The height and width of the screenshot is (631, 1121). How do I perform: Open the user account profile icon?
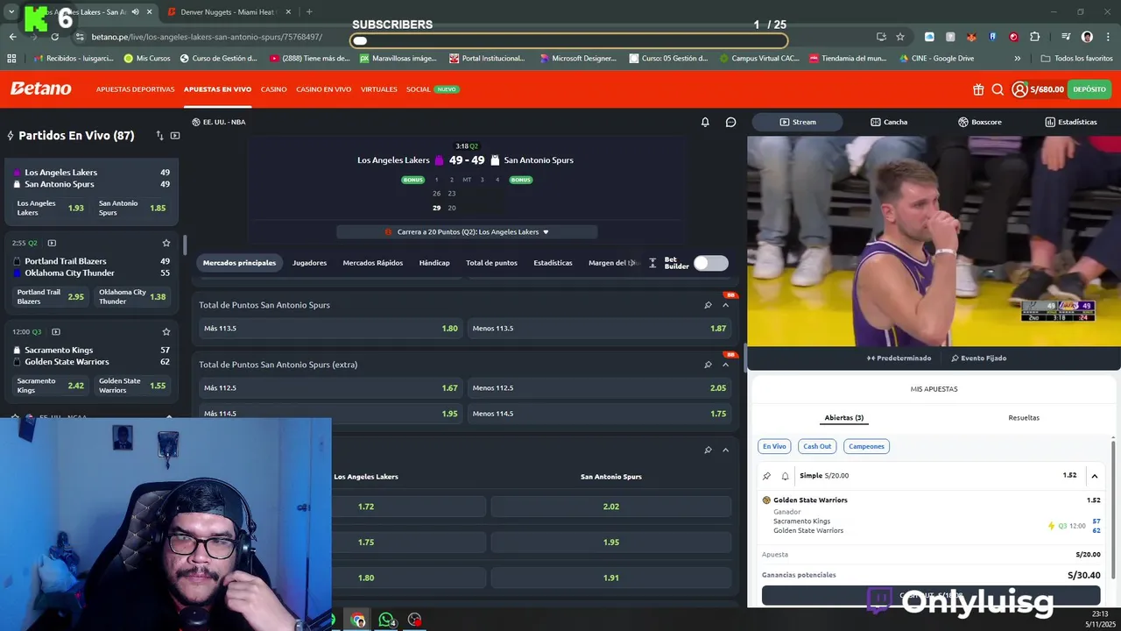[1019, 89]
